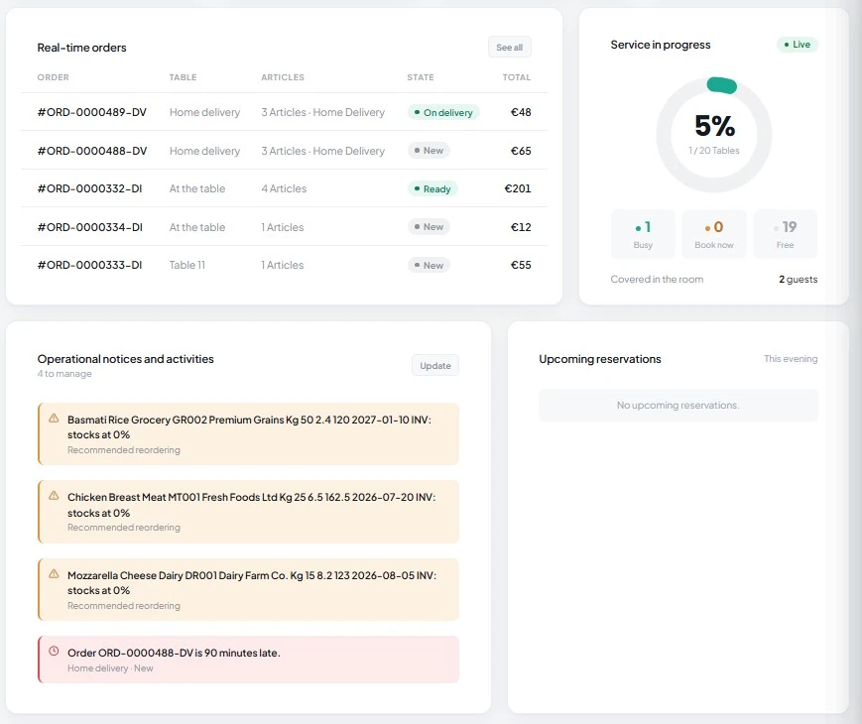Click the 4 Articles cell

[284, 188]
